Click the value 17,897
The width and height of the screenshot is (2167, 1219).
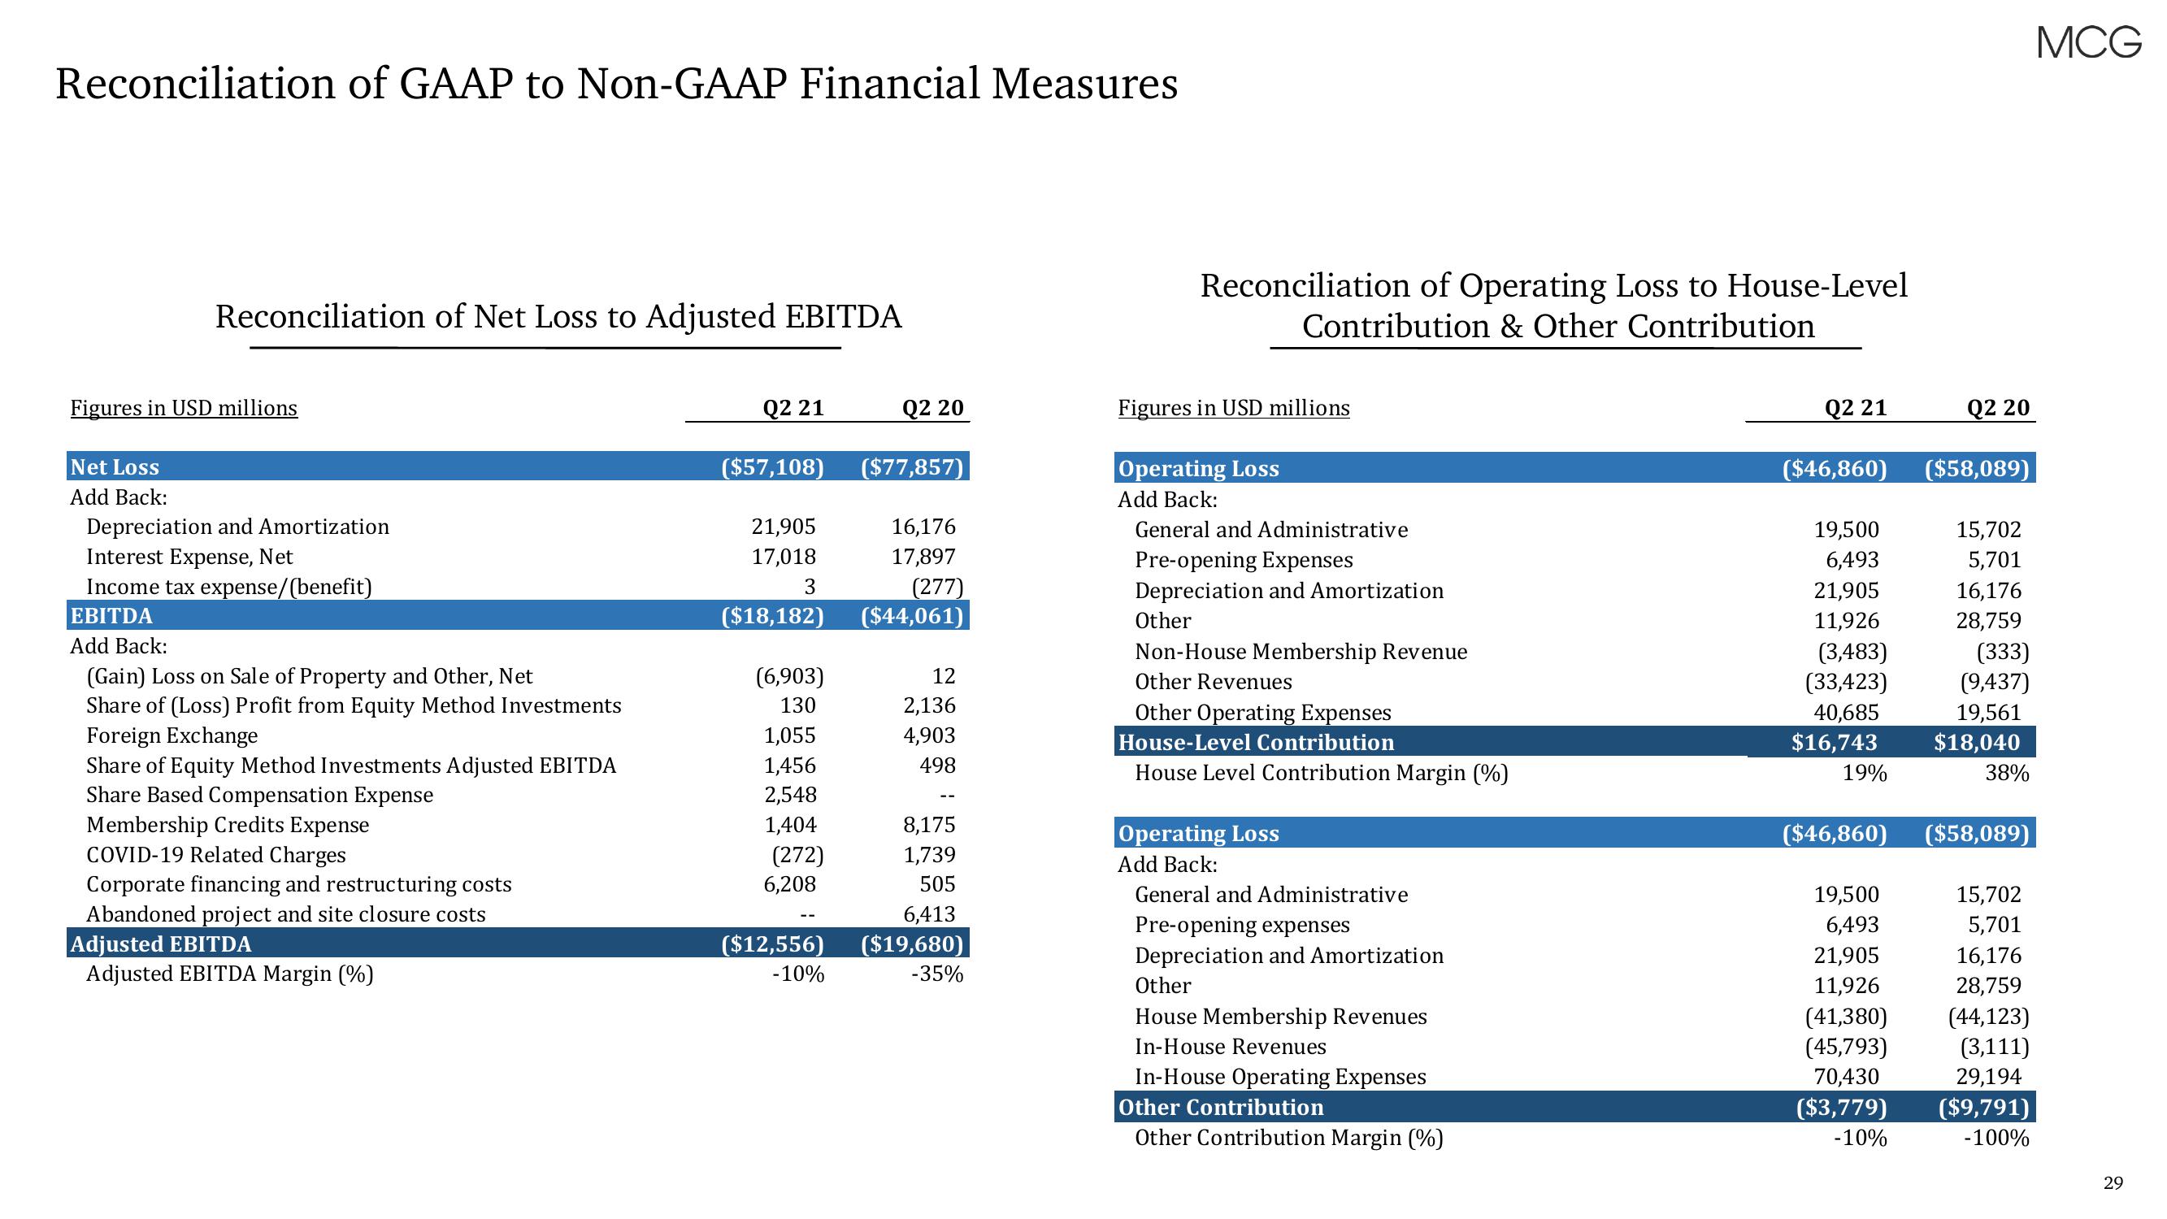[923, 557]
